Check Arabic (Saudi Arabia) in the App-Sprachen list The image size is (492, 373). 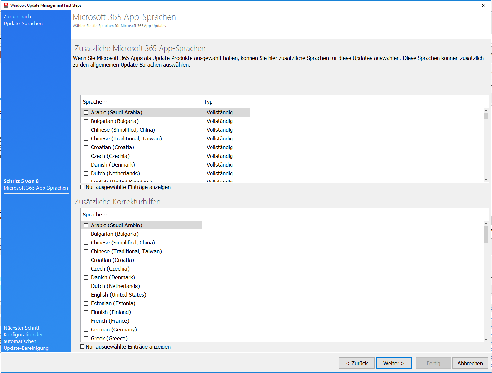[x=86, y=113]
